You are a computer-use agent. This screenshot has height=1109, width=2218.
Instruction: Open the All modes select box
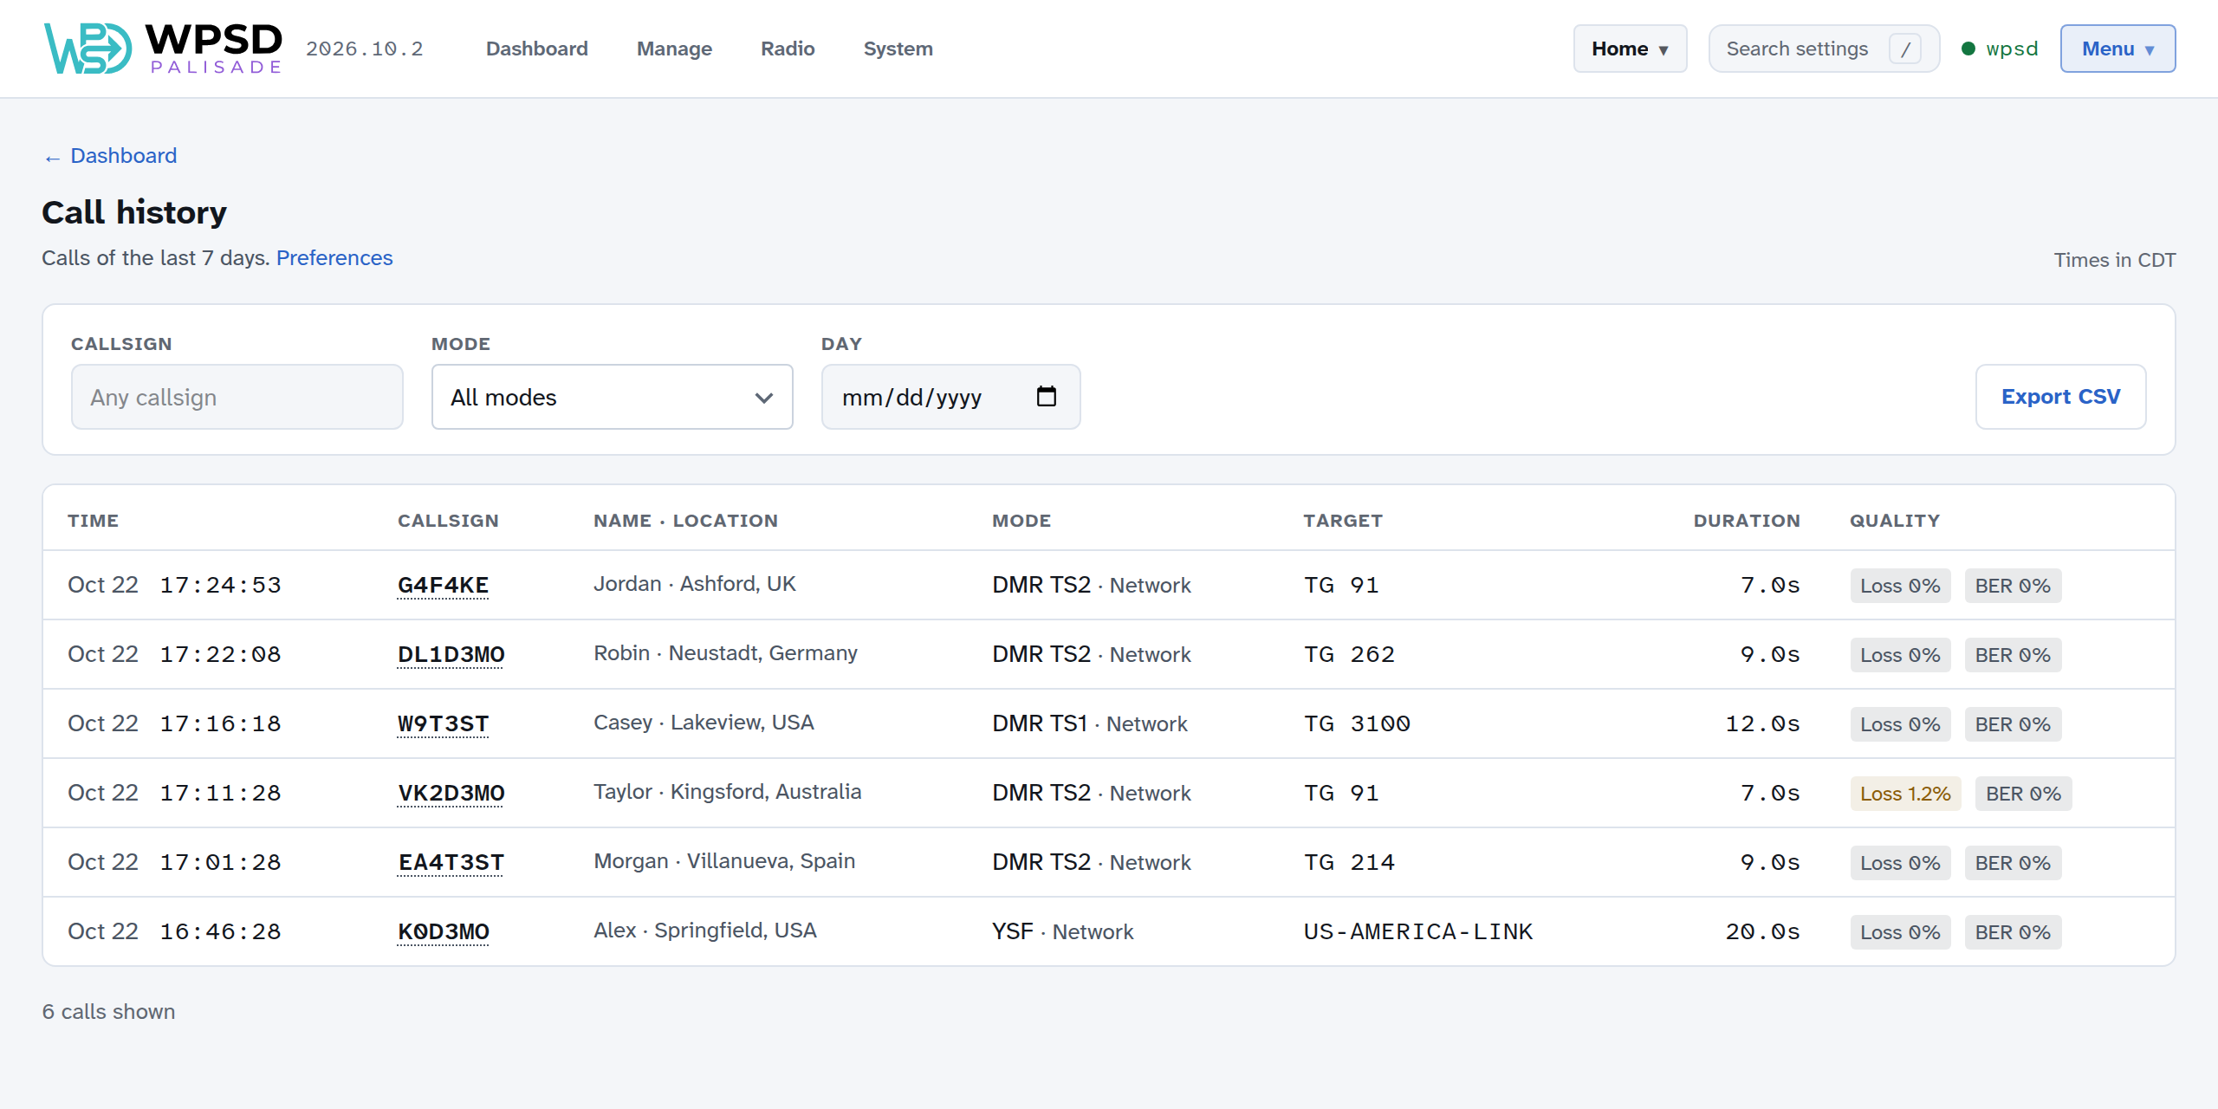click(x=613, y=397)
